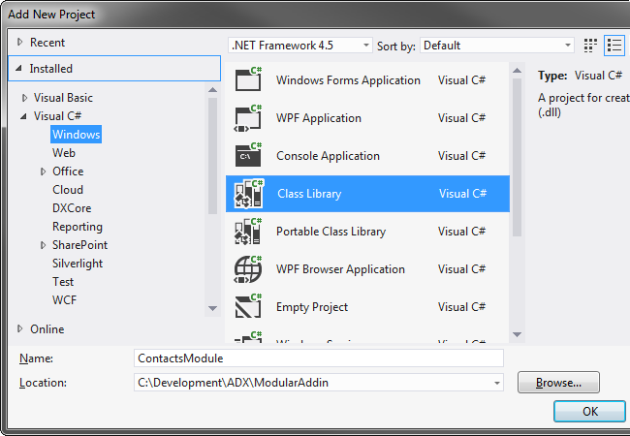Select Console Application template name
Image resolution: width=630 pixels, height=436 pixels.
[328, 156]
